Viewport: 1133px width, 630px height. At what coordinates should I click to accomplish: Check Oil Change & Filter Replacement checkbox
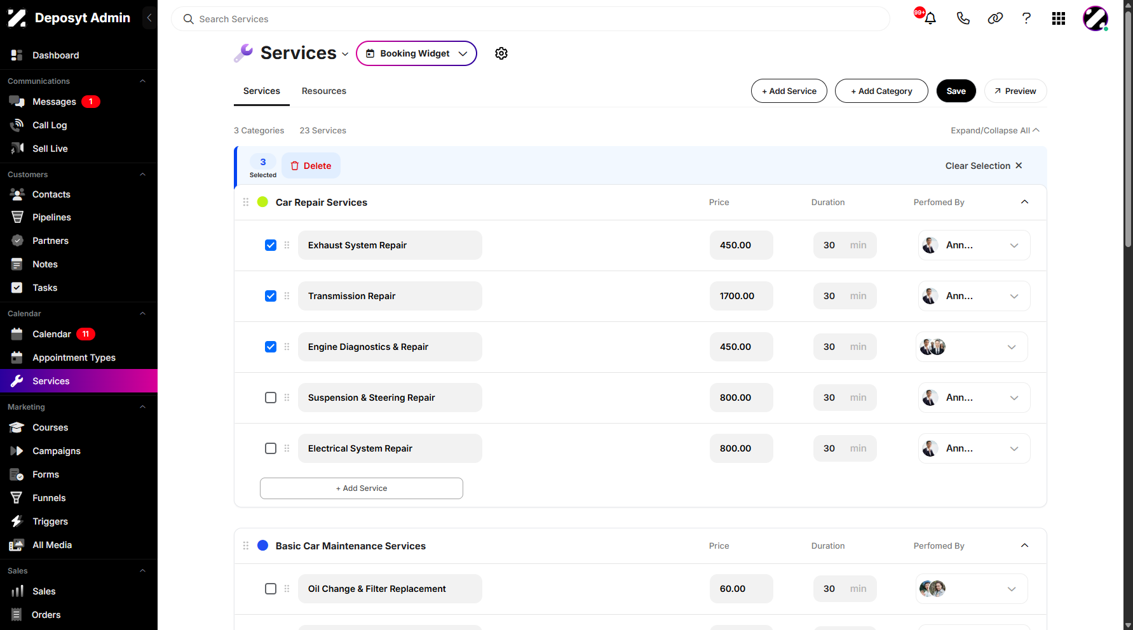pyautogui.click(x=271, y=589)
